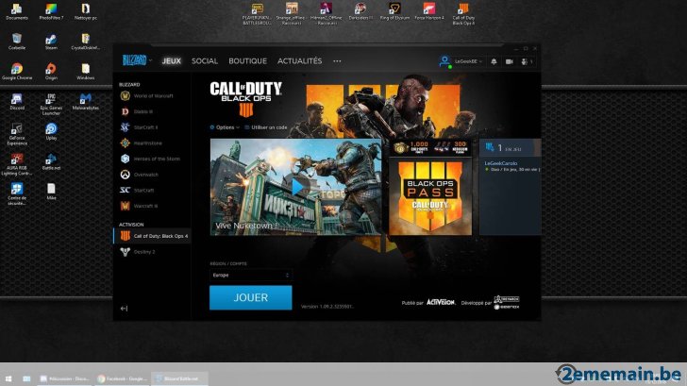687x386 pixels.
Task: Open Epic Games Launcher shortcut
Action: pyautogui.click(x=51, y=104)
